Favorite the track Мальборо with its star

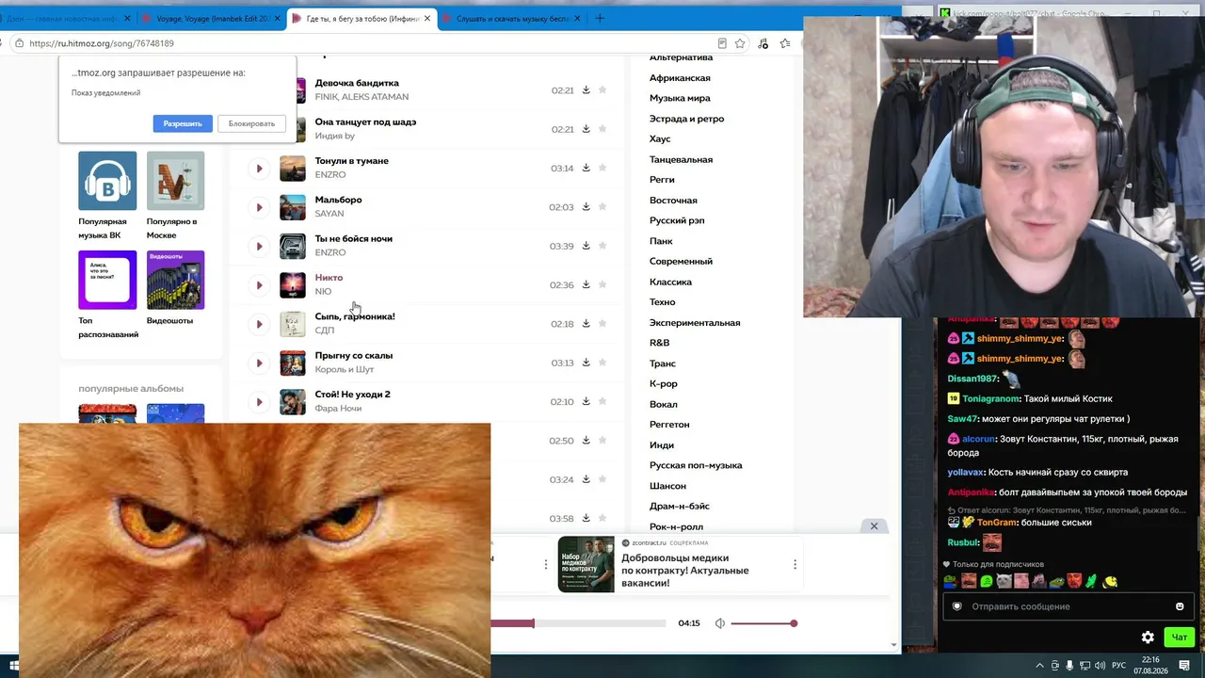(x=602, y=206)
